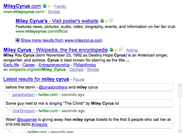Click scroll down arrow of latest results

(x=180, y=131)
